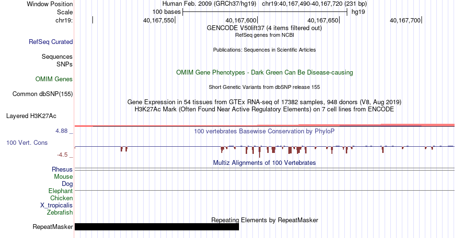Screen dimensions: 455x238
Task: Click Publications: Sequences in Scientific Articles title
Action: [264, 50]
